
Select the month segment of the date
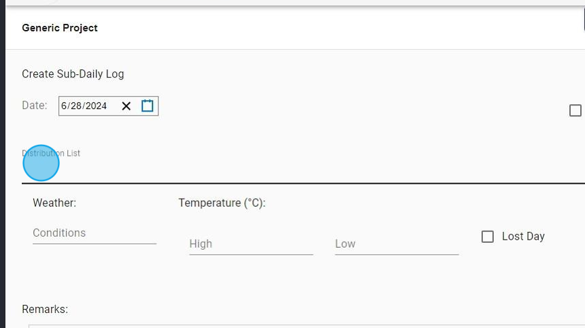tap(64, 106)
